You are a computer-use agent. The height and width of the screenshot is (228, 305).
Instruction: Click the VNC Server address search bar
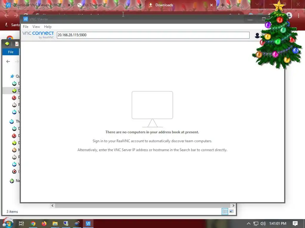(153, 35)
